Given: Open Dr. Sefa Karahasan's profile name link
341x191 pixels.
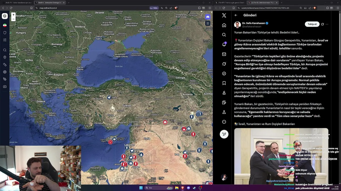Looking at the screenshot, I should click(253, 23).
